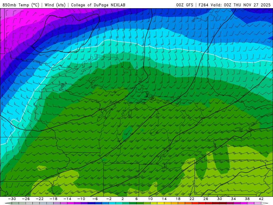This screenshot has width=273, height=205.
Task: Click the -6 color scale label
Action: (x=95, y=199)
